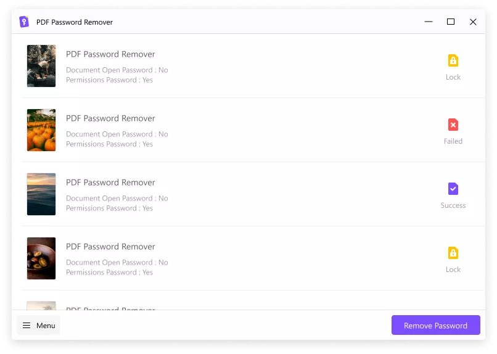The width and height of the screenshot is (497, 354).
Task: Click the red Failed icon on pumpkin PDF
Action: (453, 125)
